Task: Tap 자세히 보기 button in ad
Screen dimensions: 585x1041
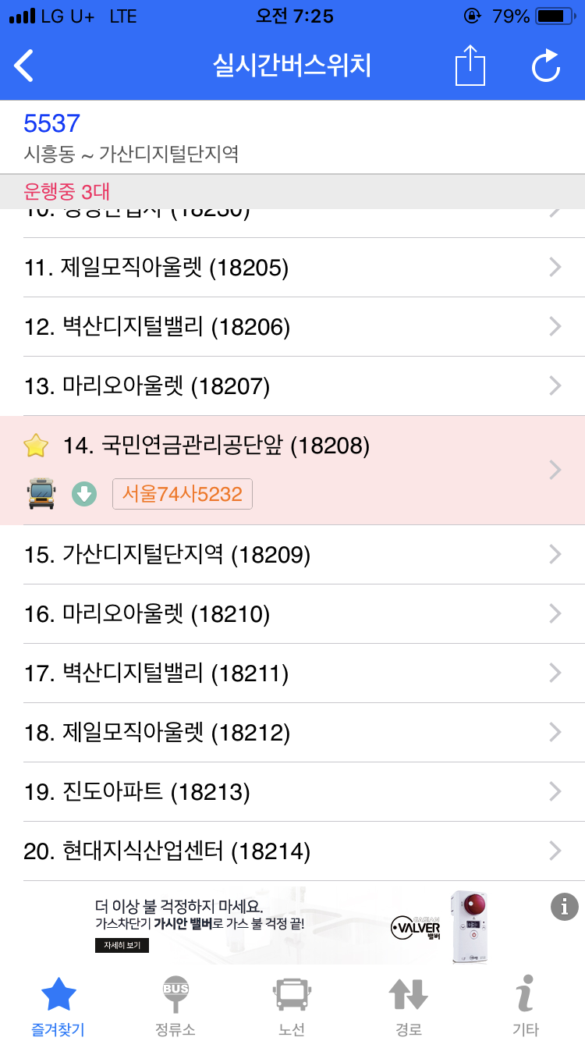Action: (x=122, y=946)
